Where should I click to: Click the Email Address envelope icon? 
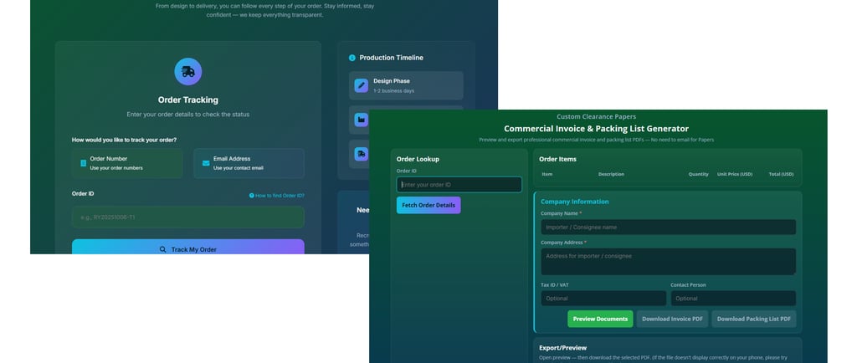[x=206, y=163]
